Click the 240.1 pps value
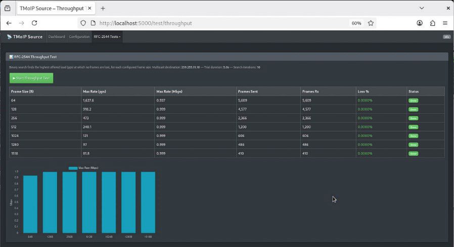Viewport: 454px width, 247px height. [x=87, y=127]
